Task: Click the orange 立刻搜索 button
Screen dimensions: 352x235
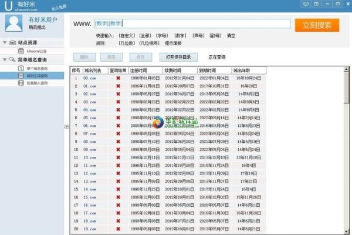Action: pyautogui.click(x=317, y=25)
